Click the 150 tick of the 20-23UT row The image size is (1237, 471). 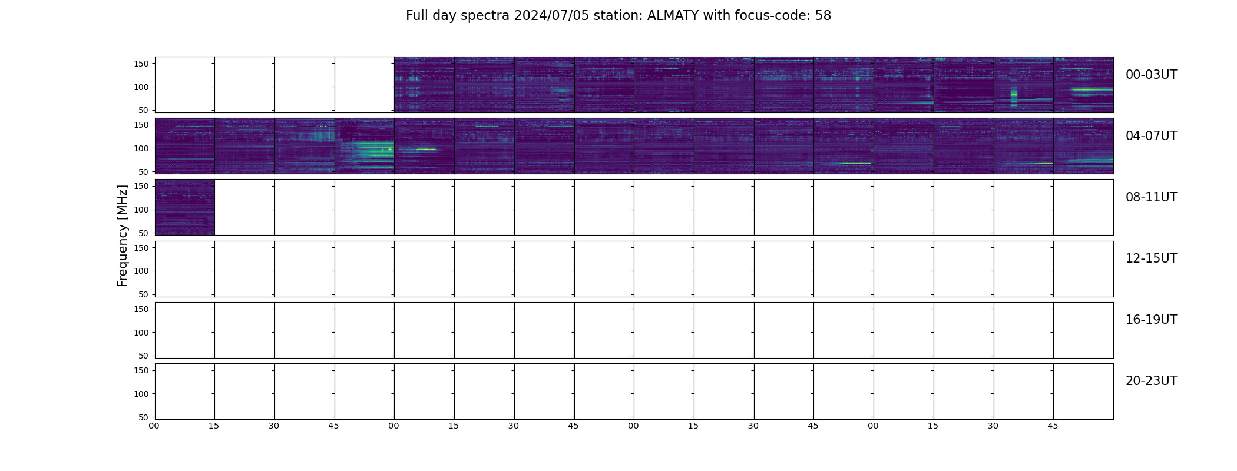(x=141, y=370)
